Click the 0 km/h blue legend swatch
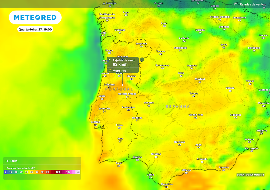The width and height of the screenshot is (270, 190). (6, 172)
